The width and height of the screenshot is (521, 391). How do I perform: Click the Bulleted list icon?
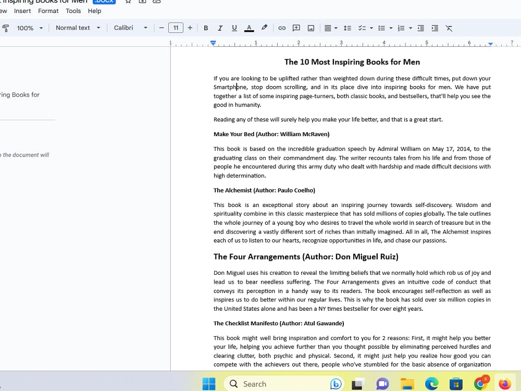coord(381,28)
